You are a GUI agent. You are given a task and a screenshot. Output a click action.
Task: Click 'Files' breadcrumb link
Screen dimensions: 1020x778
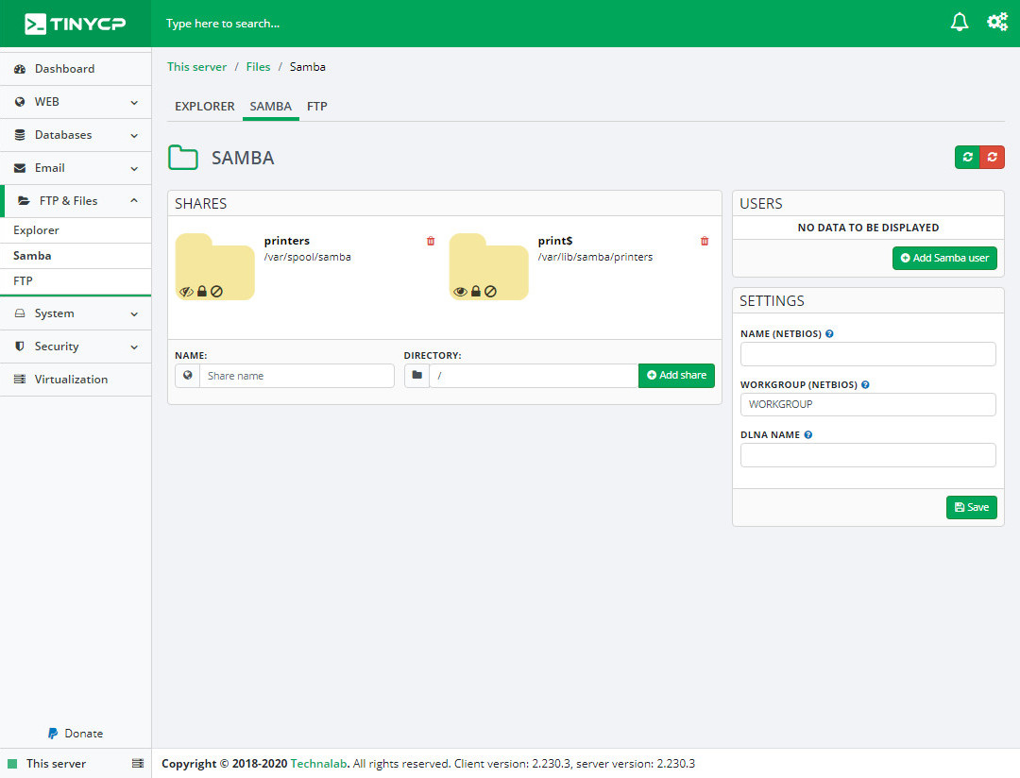258,66
